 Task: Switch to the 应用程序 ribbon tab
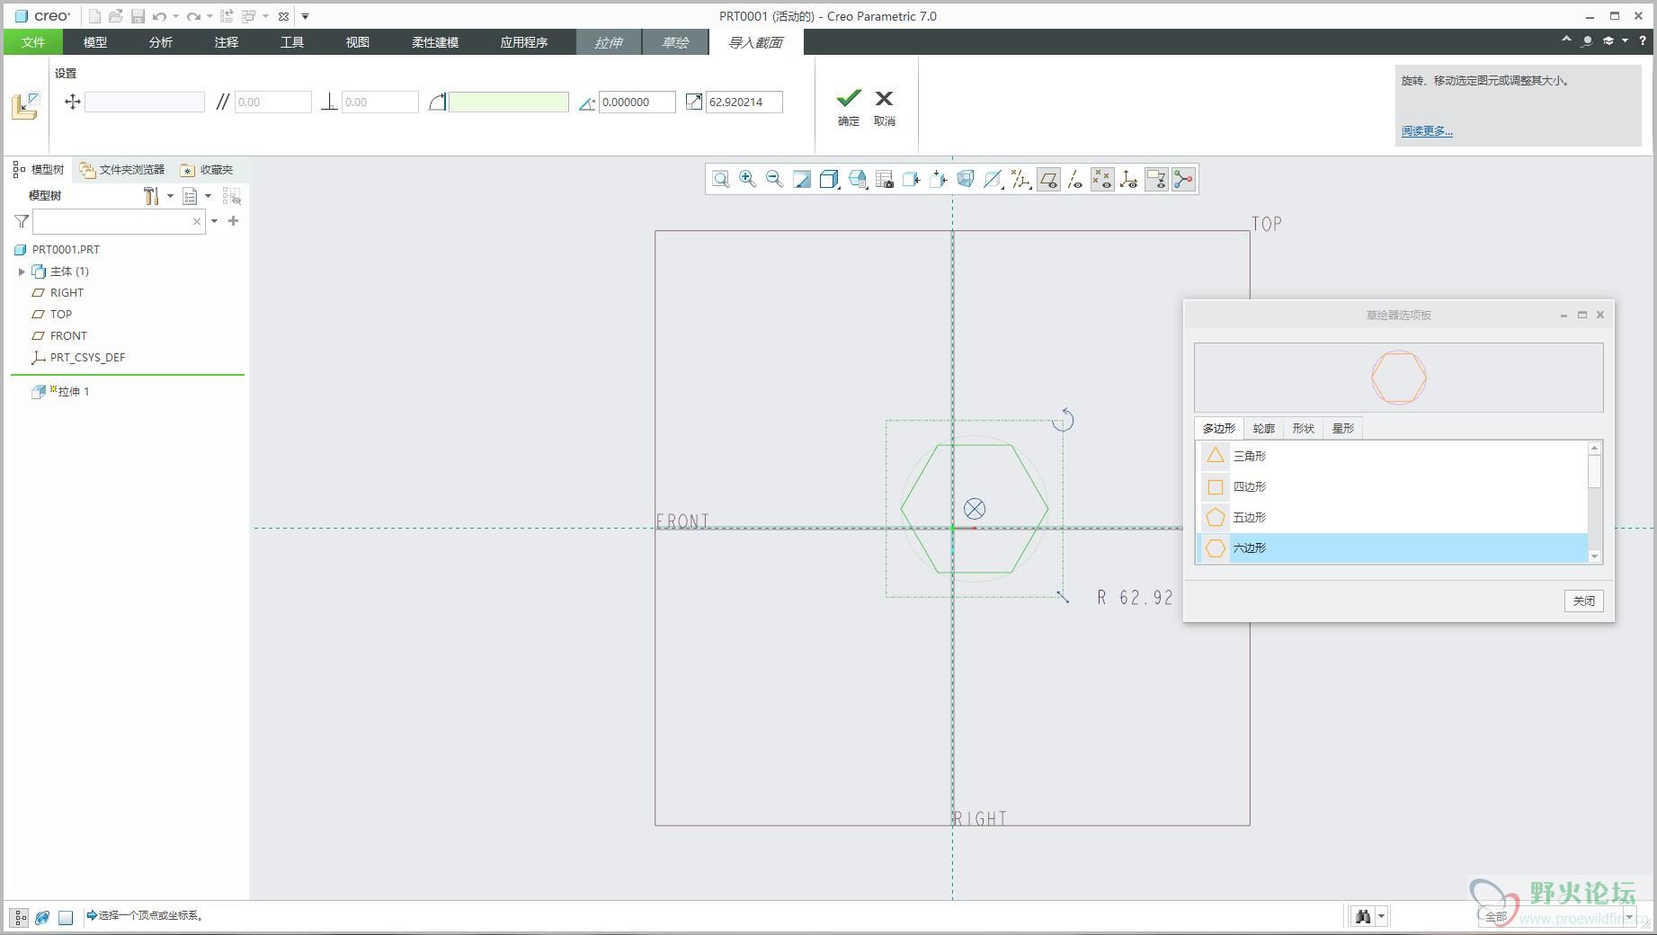[x=524, y=42]
